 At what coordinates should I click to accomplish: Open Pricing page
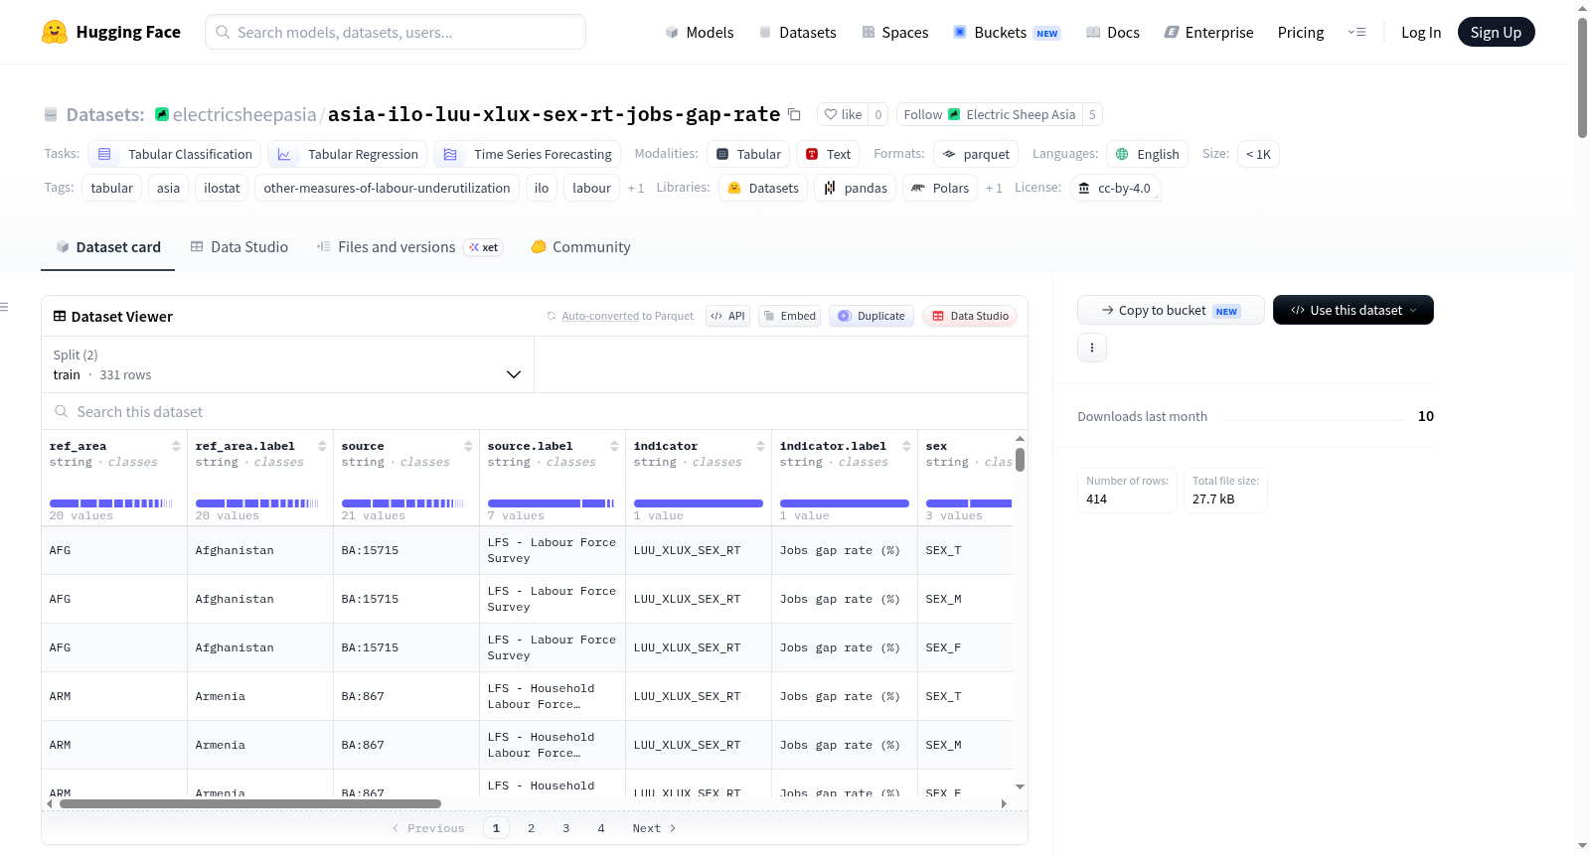coord(1301,32)
